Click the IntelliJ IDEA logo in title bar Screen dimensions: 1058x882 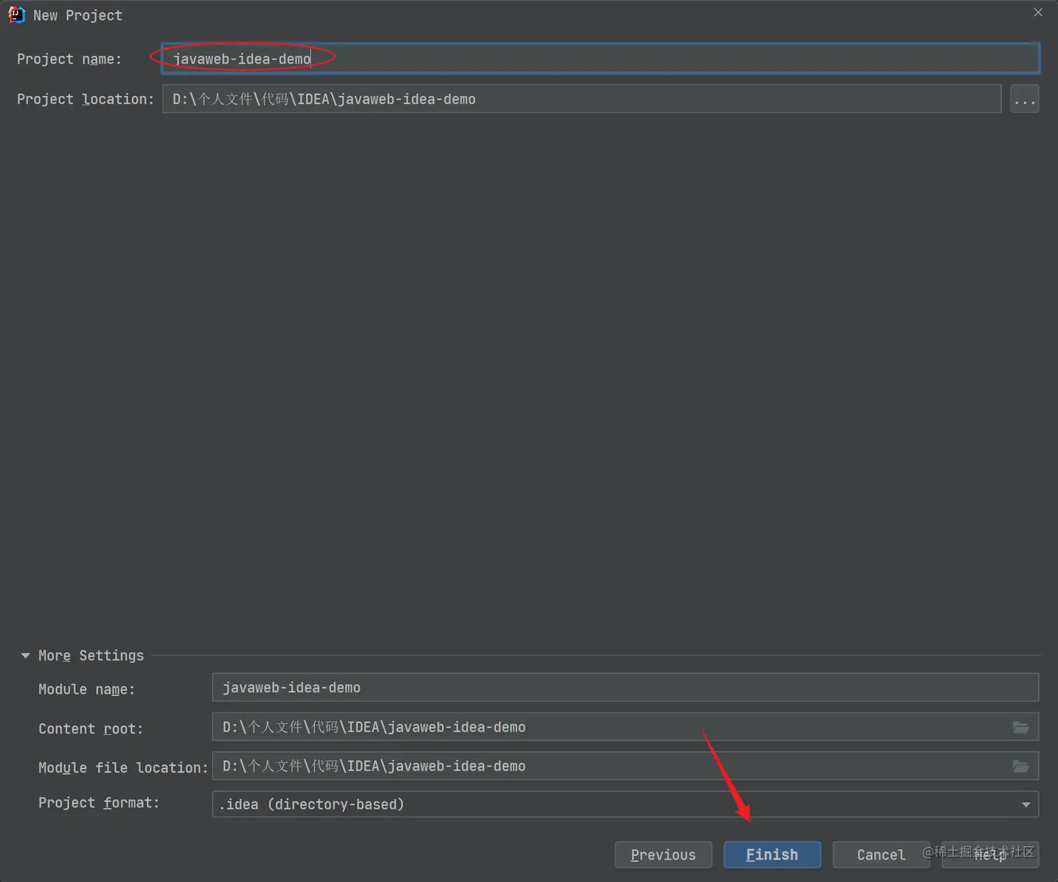tap(16, 15)
